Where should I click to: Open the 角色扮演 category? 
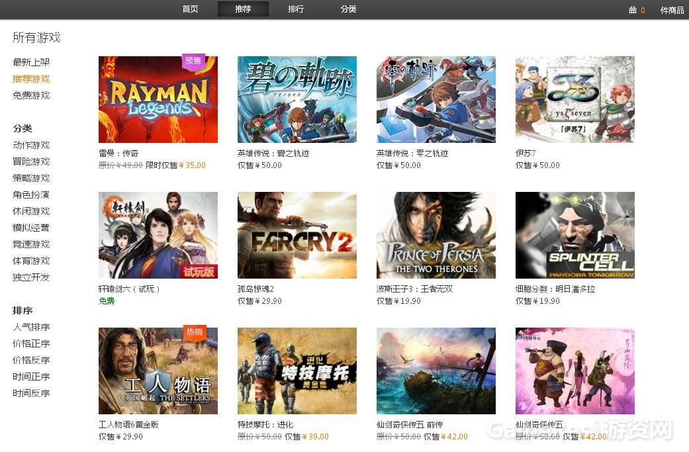[x=31, y=195]
